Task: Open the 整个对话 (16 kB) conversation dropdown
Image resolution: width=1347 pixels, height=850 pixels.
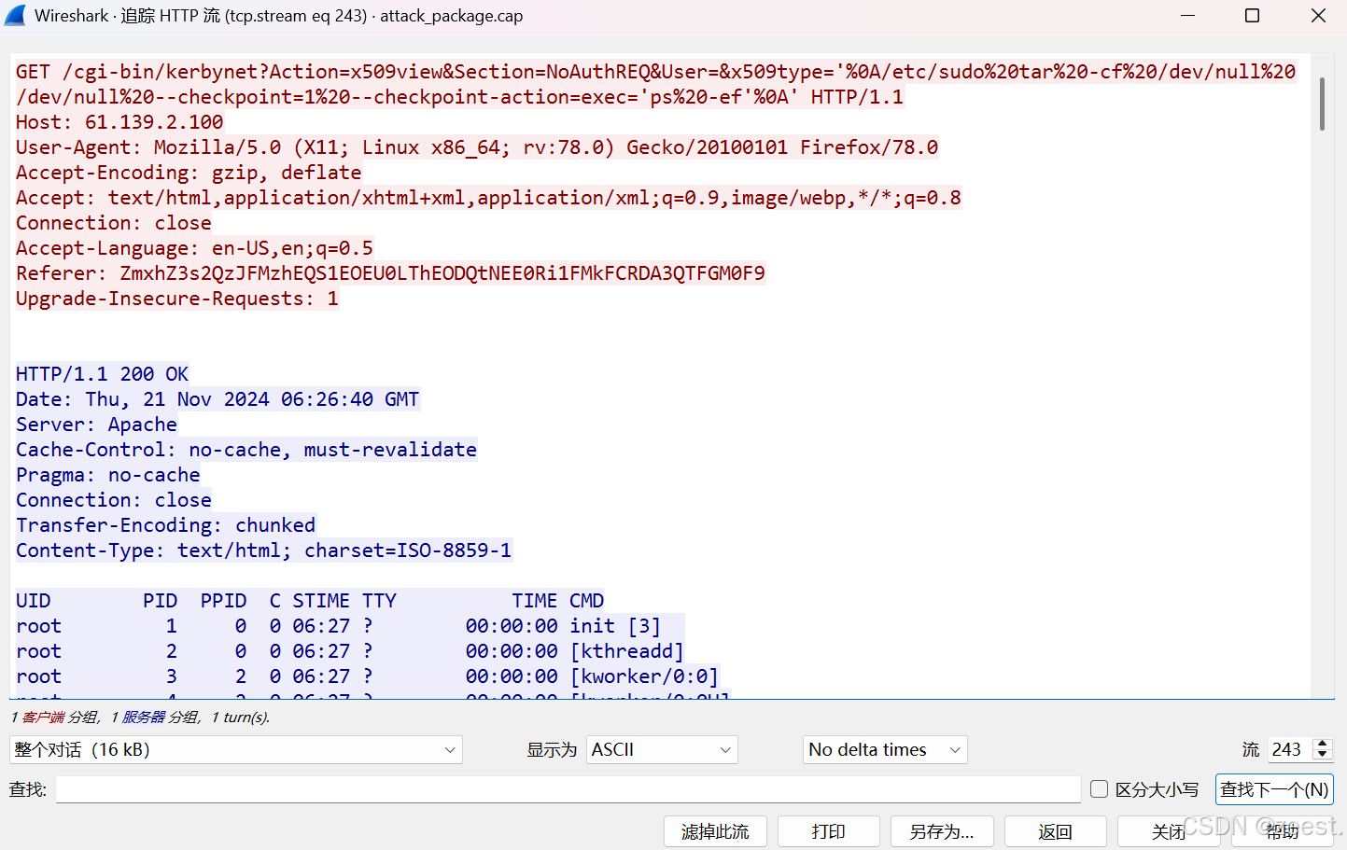Action: pos(236,749)
